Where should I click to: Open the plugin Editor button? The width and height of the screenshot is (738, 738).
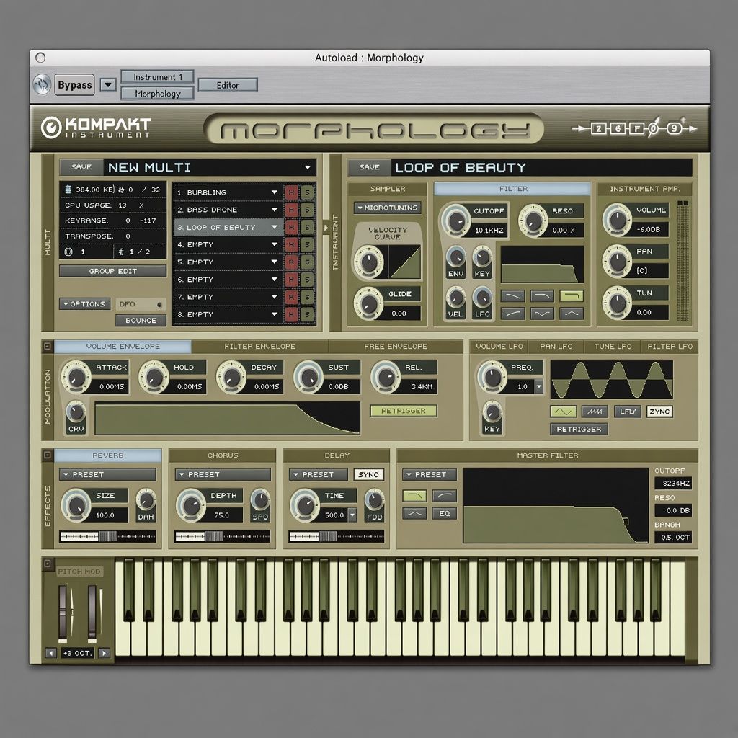point(228,85)
